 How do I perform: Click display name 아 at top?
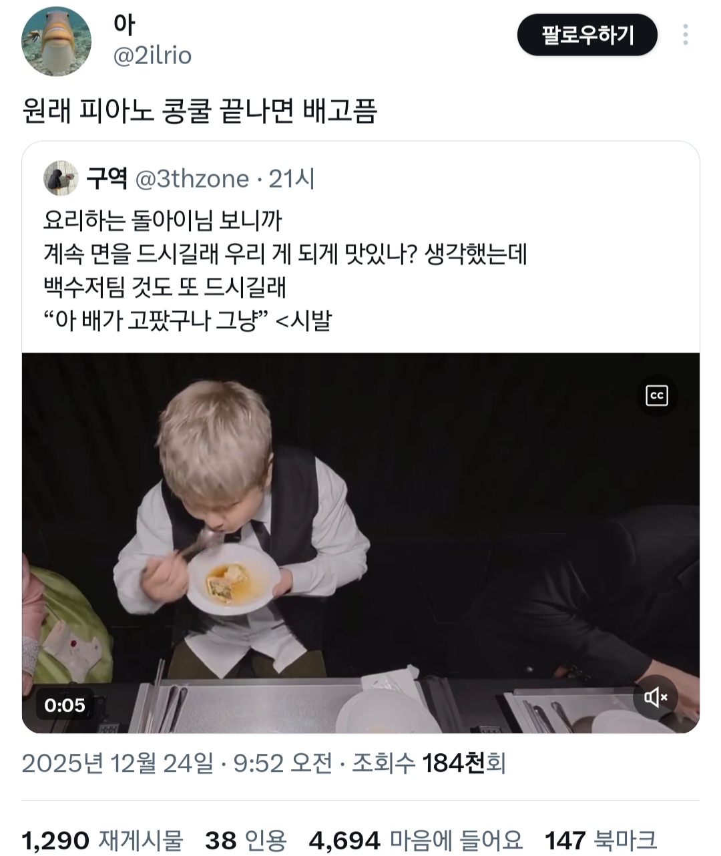(x=124, y=25)
